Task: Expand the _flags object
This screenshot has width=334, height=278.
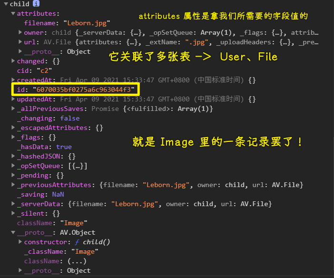Action: tap(13, 137)
